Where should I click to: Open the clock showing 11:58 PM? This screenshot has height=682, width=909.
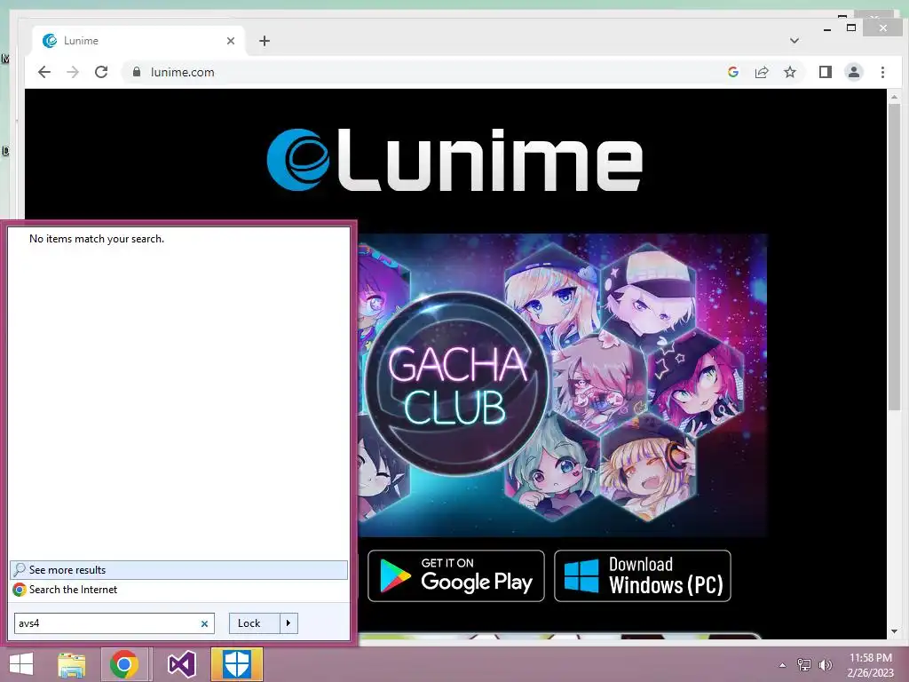(x=870, y=665)
